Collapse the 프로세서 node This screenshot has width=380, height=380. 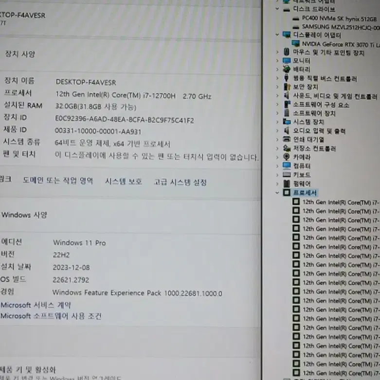(x=277, y=193)
